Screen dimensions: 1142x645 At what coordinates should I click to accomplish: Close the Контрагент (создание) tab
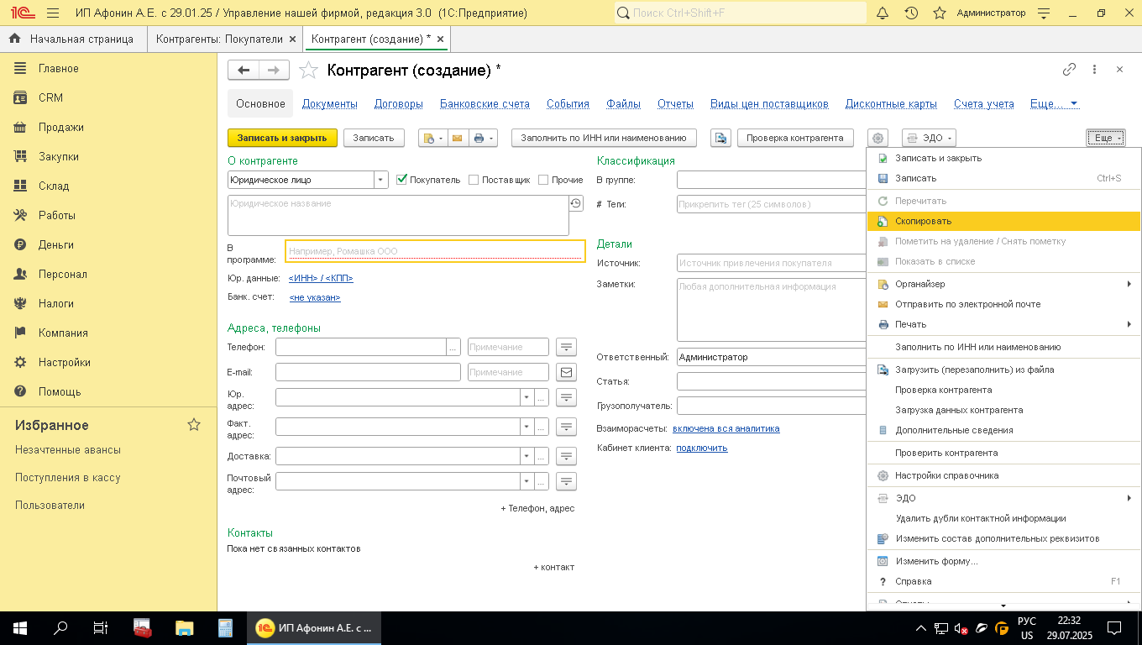pyautogui.click(x=441, y=39)
